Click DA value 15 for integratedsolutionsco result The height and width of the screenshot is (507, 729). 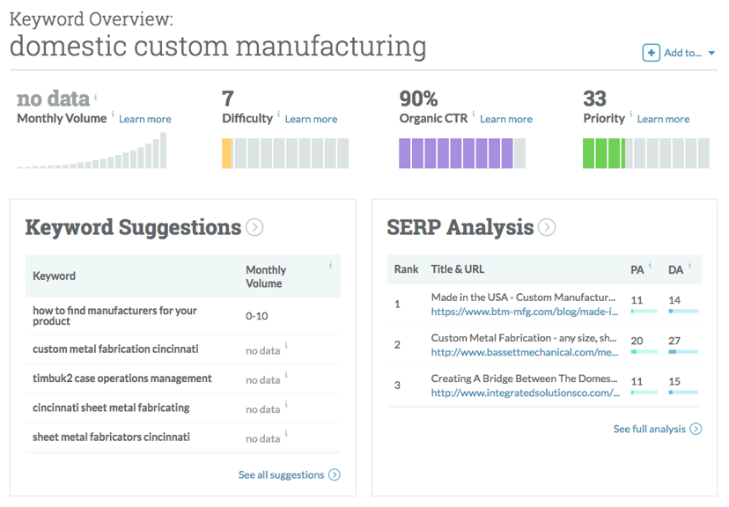(x=674, y=381)
